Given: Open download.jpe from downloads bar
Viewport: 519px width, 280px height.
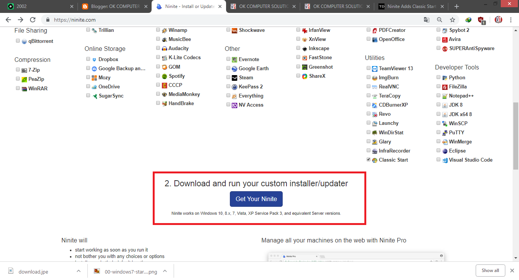Looking at the screenshot, I should 33,271.
